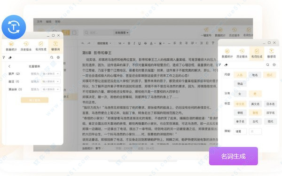
Task: Toggle the 日本名 label tag
Action: click(270, 104)
